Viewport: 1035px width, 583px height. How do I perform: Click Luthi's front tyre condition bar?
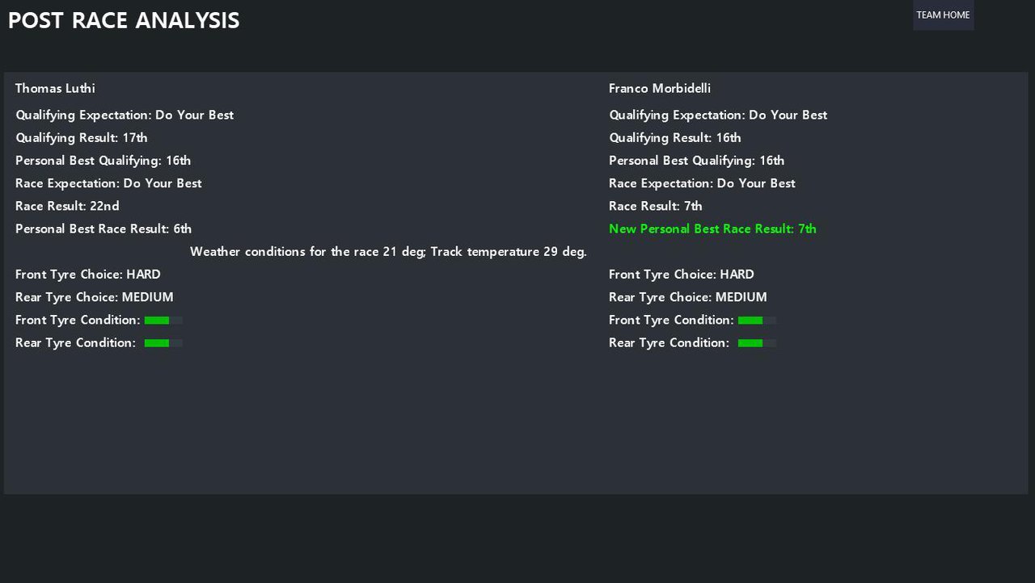(x=163, y=321)
